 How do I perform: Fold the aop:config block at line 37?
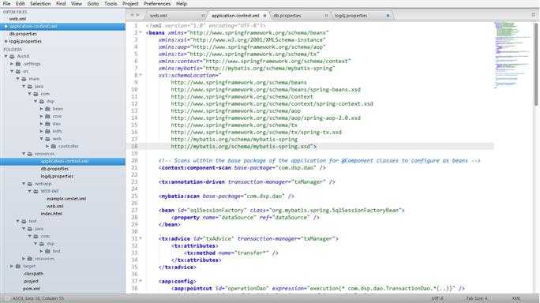141,282
